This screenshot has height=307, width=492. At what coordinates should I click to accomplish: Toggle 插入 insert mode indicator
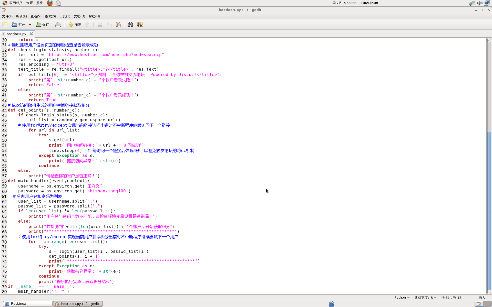pyautogui.click(x=482, y=298)
